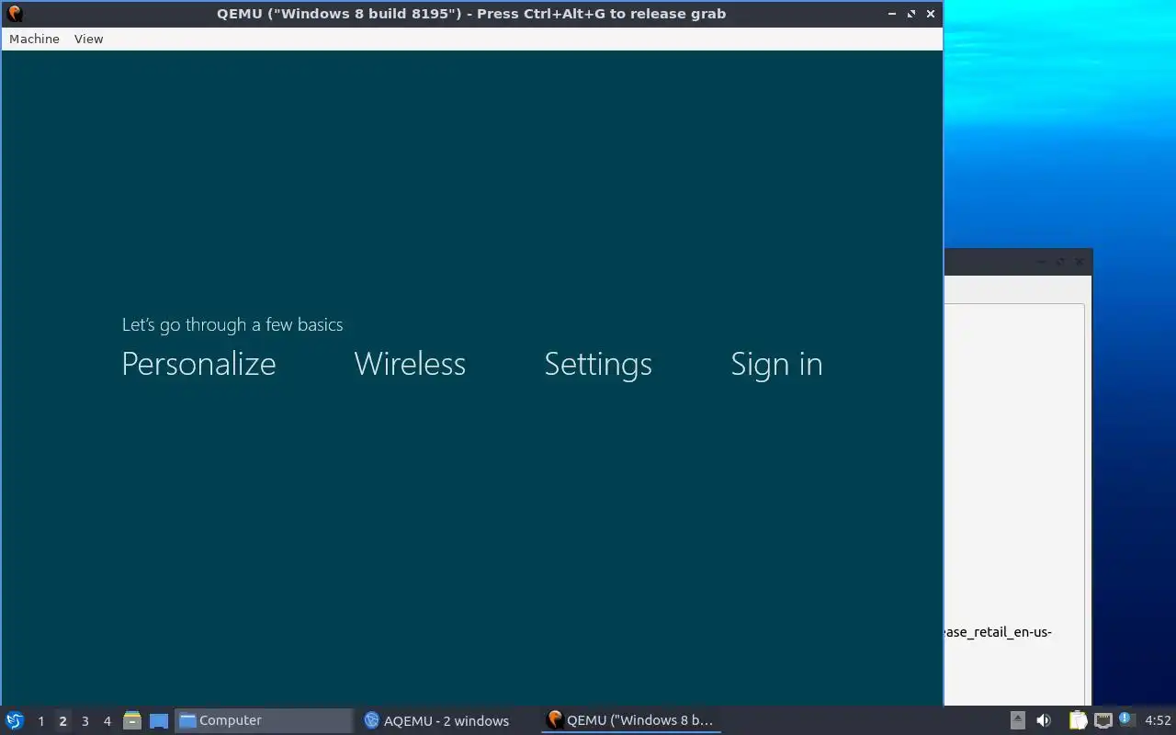1176x735 pixels.
Task: Close the QEMU window
Action: pyautogui.click(x=931, y=14)
